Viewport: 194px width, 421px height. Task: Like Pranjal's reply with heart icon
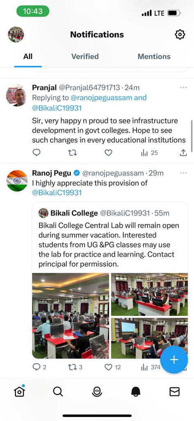point(108,153)
